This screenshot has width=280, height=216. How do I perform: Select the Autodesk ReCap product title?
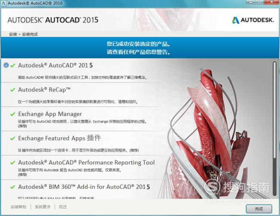point(44,90)
